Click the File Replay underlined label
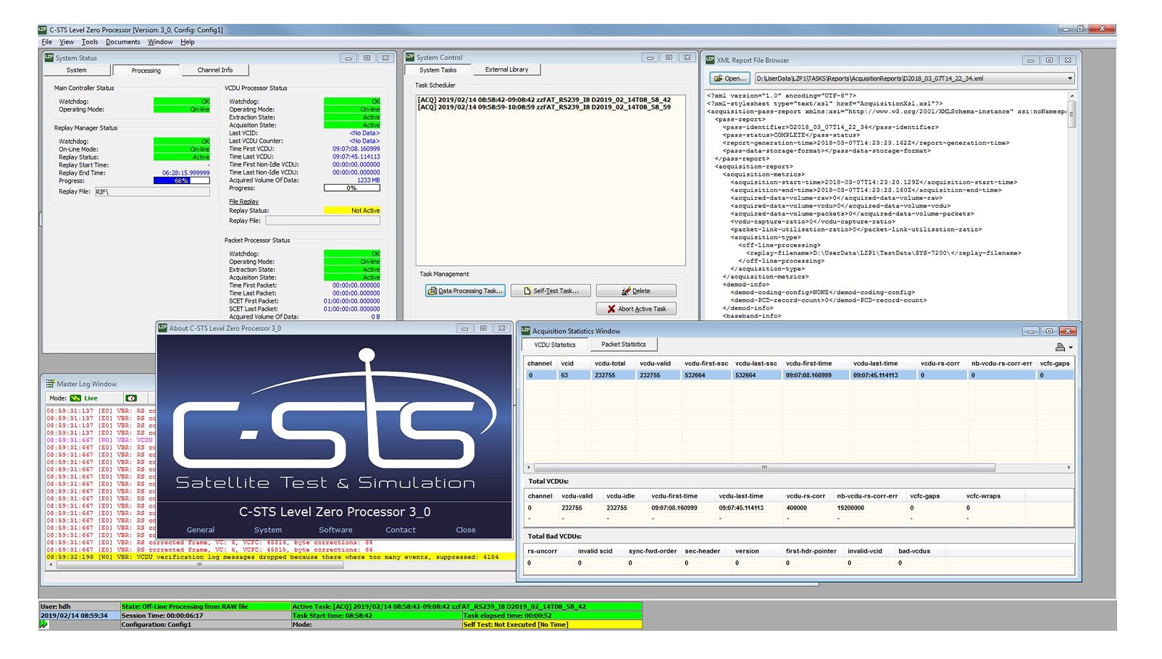The height and width of the screenshot is (659, 1162). pyautogui.click(x=243, y=201)
